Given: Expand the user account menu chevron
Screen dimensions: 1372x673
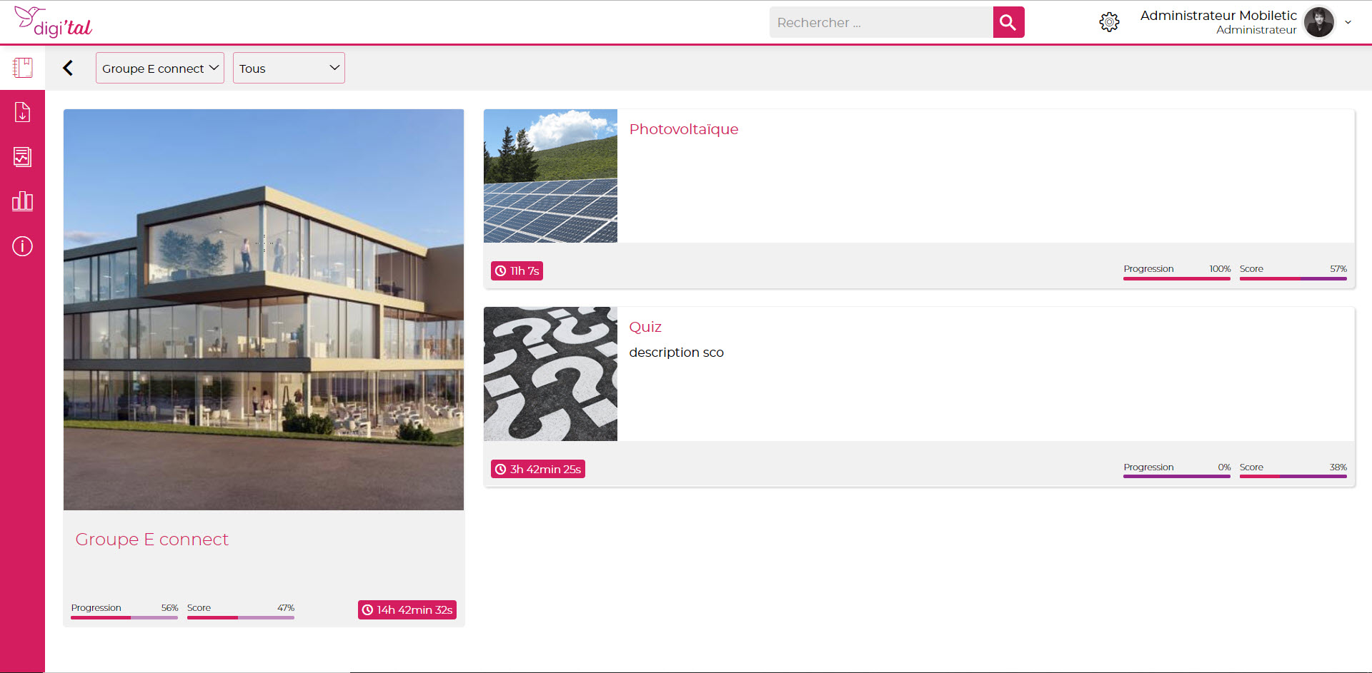Looking at the screenshot, I should click(1348, 22).
